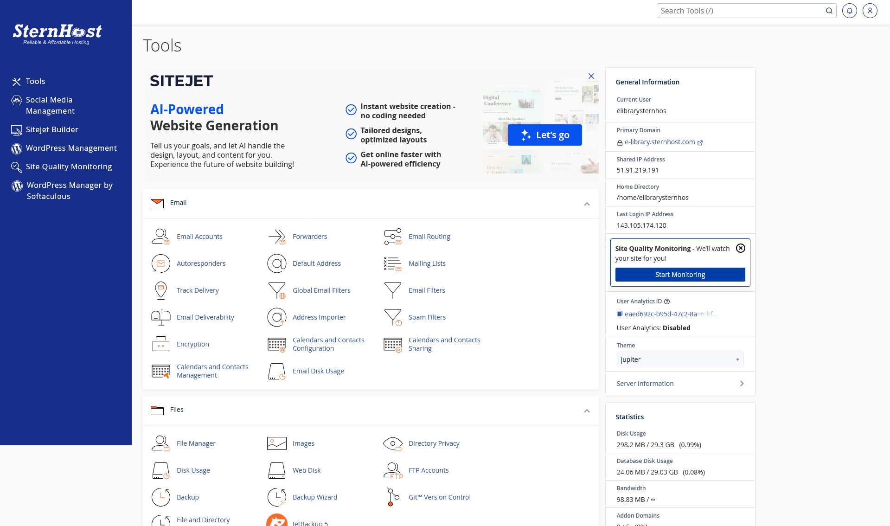
Task: Close the Sitejet banner
Action: pyautogui.click(x=591, y=76)
